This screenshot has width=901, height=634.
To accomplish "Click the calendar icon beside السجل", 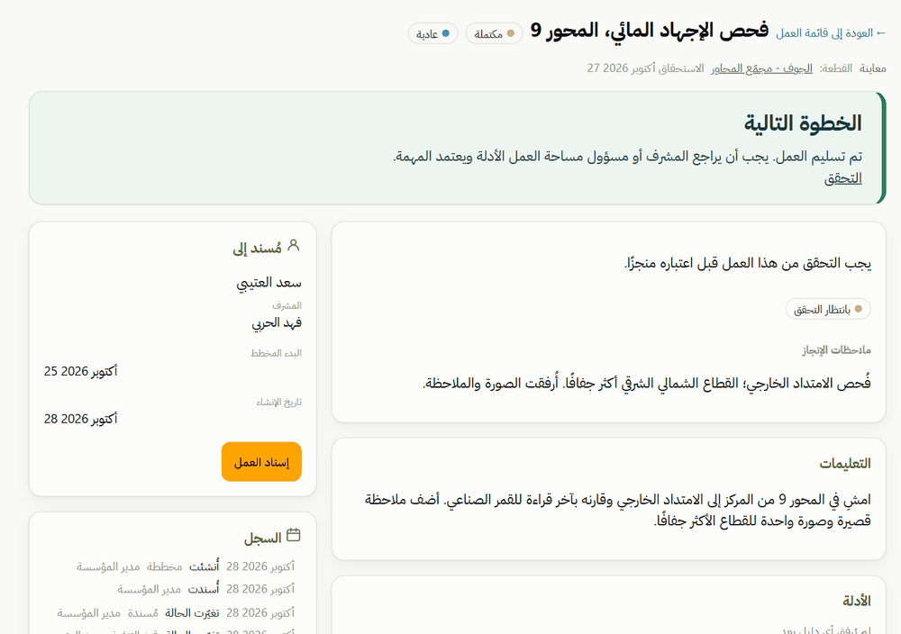I will (294, 535).
